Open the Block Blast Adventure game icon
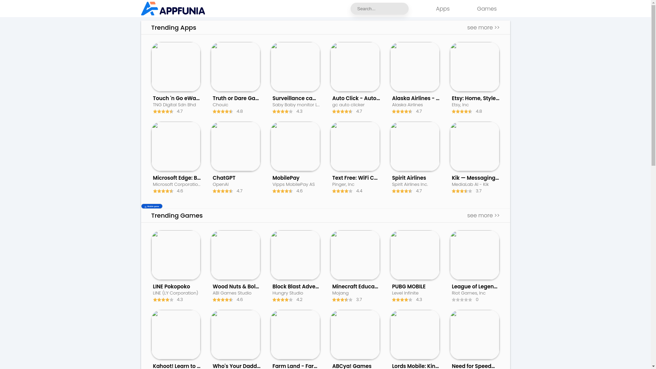 point(295,255)
